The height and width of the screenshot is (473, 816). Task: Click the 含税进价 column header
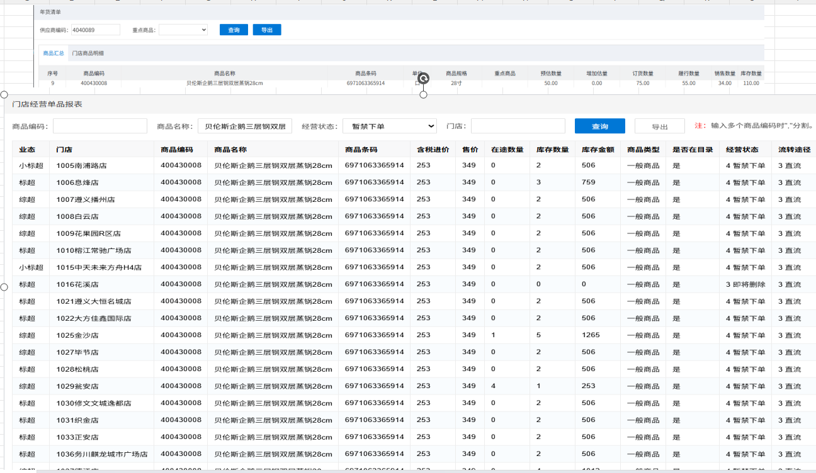[x=433, y=150]
